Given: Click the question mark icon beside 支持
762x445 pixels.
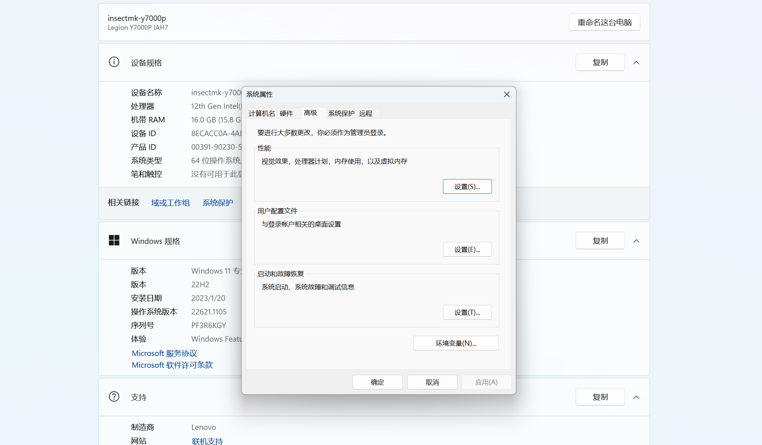Looking at the screenshot, I should pos(114,397).
